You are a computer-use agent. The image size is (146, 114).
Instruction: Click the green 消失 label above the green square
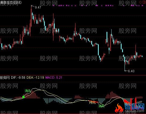28,91
